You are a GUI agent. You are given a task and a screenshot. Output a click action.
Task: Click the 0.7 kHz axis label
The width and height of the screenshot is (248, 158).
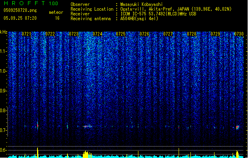[x=3, y=130]
